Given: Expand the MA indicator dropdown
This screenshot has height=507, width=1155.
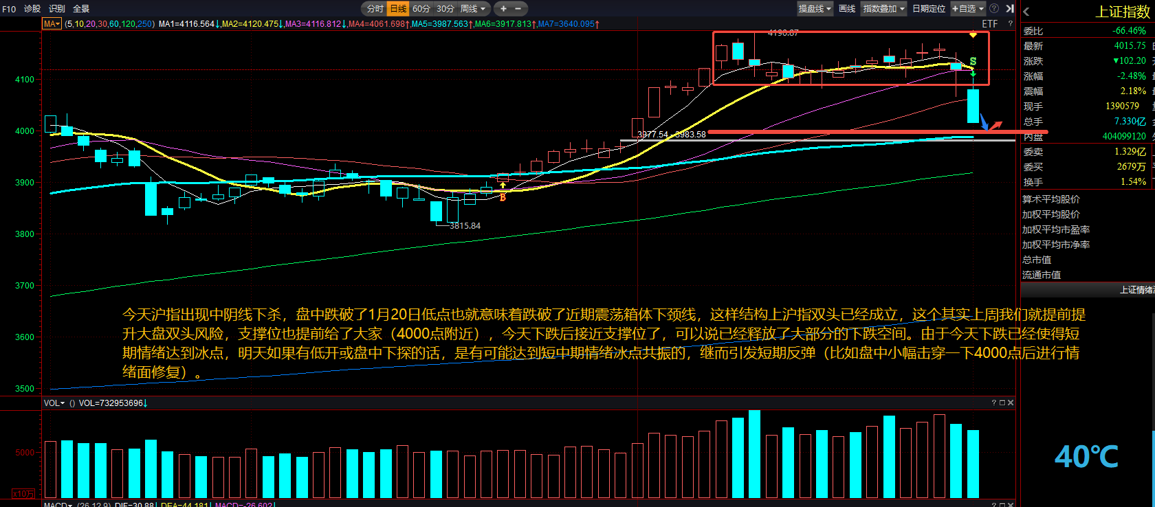Looking at the screenshot, I should click(x=52, y=24).
